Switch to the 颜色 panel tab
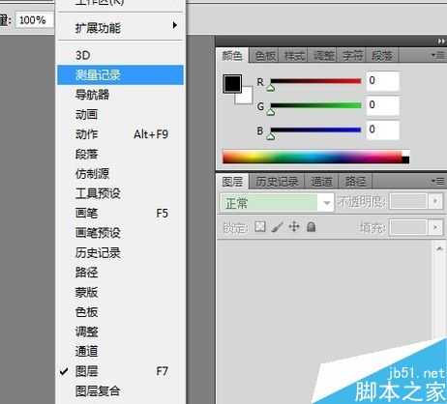Viewport: 447px width, 404px height. tap(232, 56)
